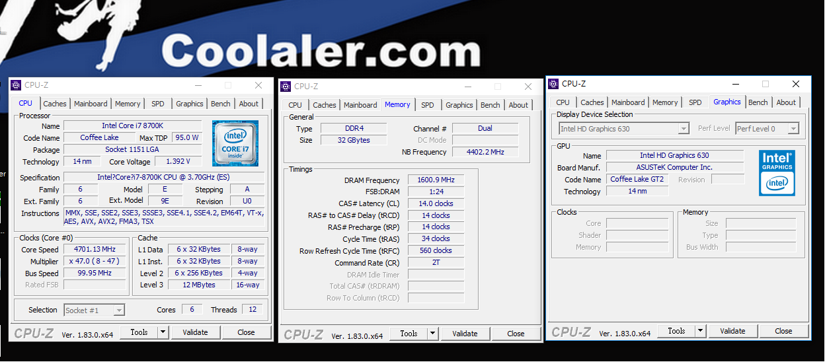Switch to Mainboard tab in left CPU-Z window
The width and height of the screenshot is (825, 362).
(91, 104)
